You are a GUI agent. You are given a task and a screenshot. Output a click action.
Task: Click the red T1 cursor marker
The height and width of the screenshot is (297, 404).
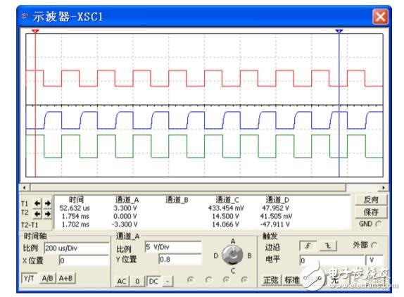click(35, 31)
